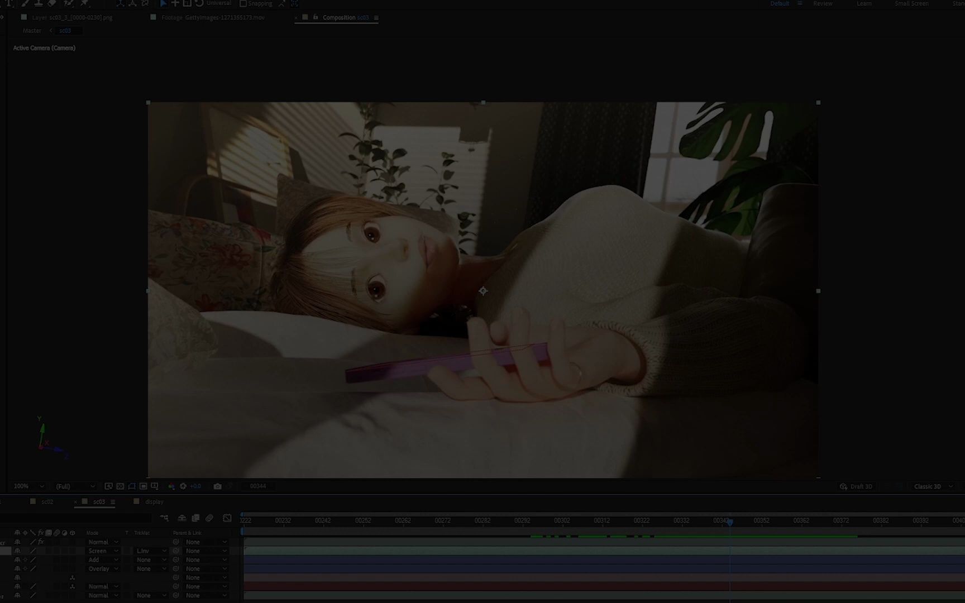This screenshot has width=965, height=603.
Task: Change the Screen blend mode dropdown
Action: (x=102, y=551)
